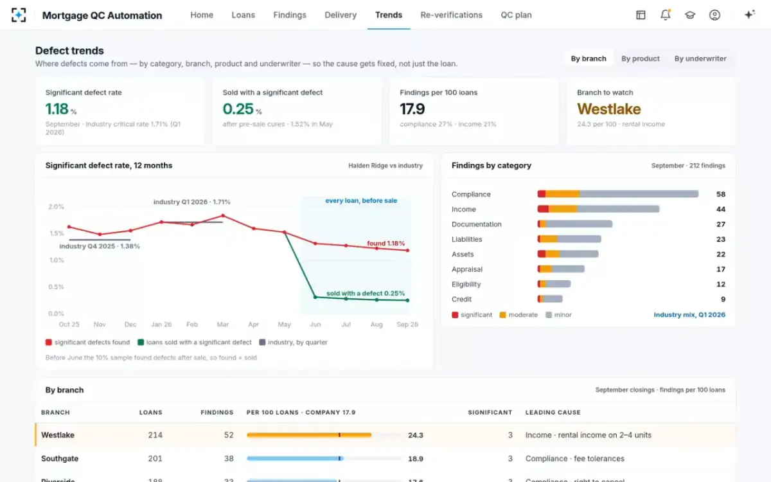Go to the Loans tab
The width and height of the screenshot is (771, 482).
243,15
